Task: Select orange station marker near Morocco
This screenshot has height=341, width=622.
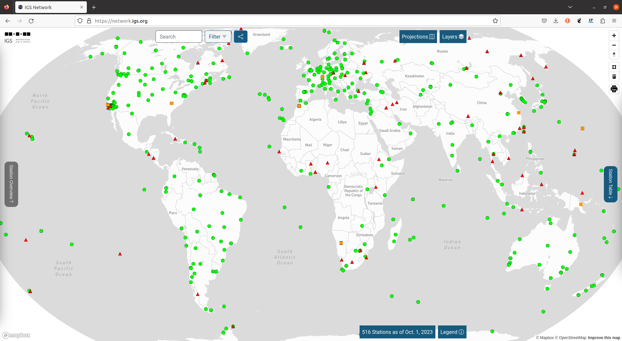Action: [x=299, y=106]
